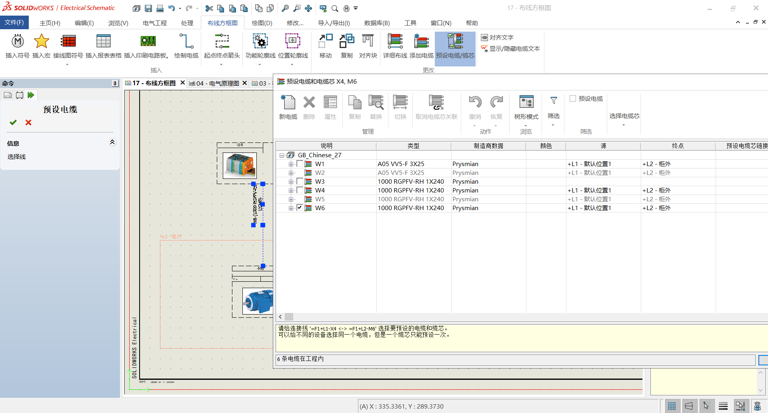Open the 详细布线 command
Image resolution: width=768 pixels, height=413 pixels.
click(x=395, y=46)
